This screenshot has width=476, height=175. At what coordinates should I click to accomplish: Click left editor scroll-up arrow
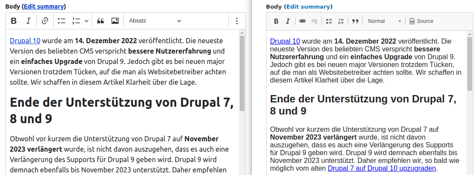(242, 33)
